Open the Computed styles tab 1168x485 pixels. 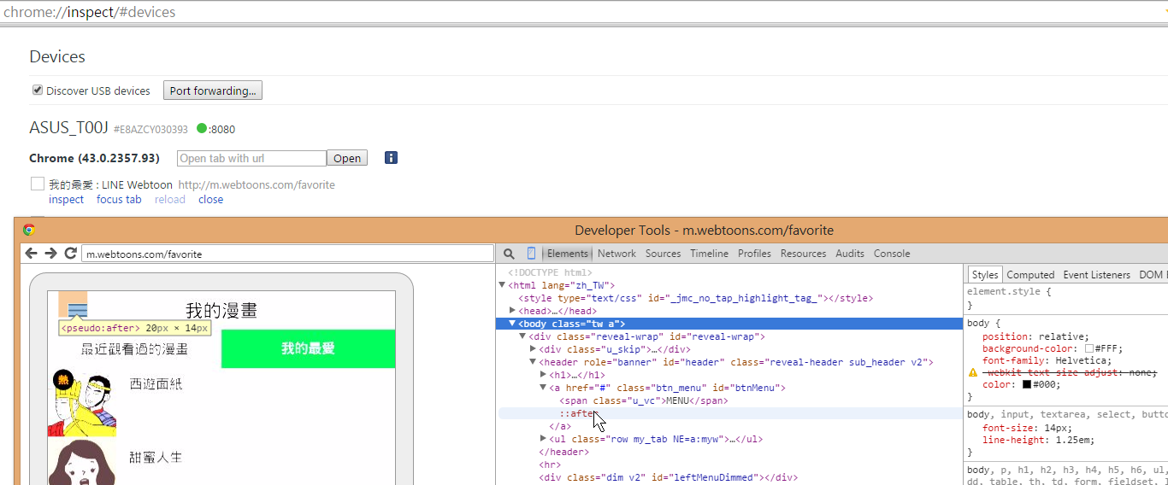pyautogui.click(x=1029, y=275)
